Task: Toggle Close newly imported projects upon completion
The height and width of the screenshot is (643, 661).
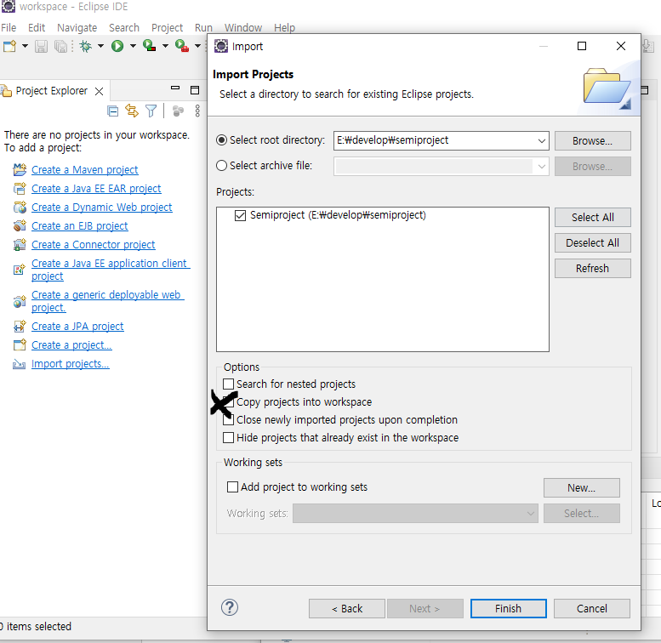Action: coord(229,419)
